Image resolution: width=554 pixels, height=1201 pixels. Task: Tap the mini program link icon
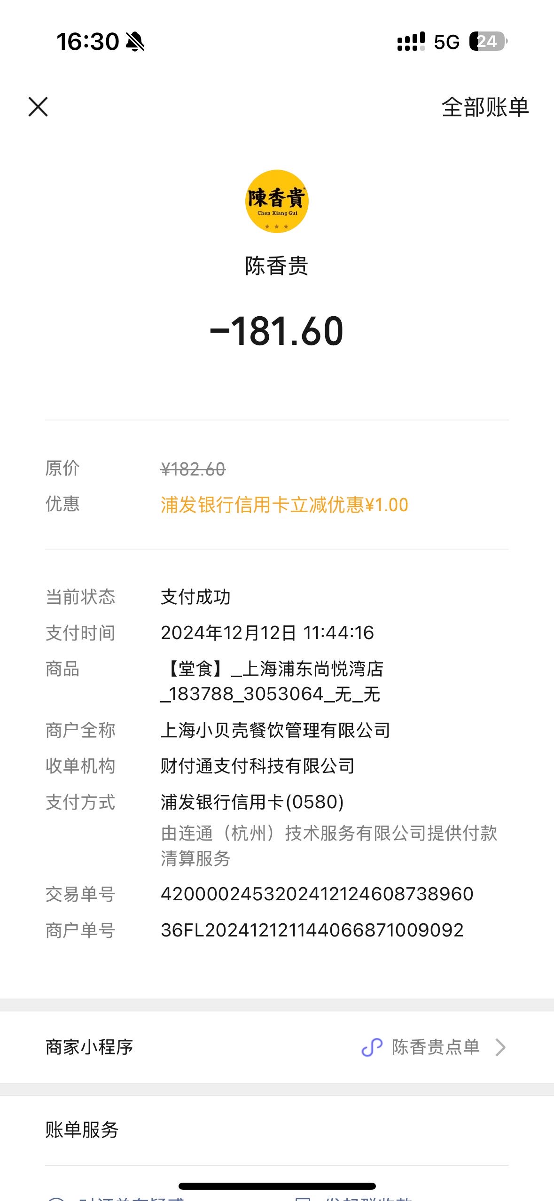pos(372,1047)
